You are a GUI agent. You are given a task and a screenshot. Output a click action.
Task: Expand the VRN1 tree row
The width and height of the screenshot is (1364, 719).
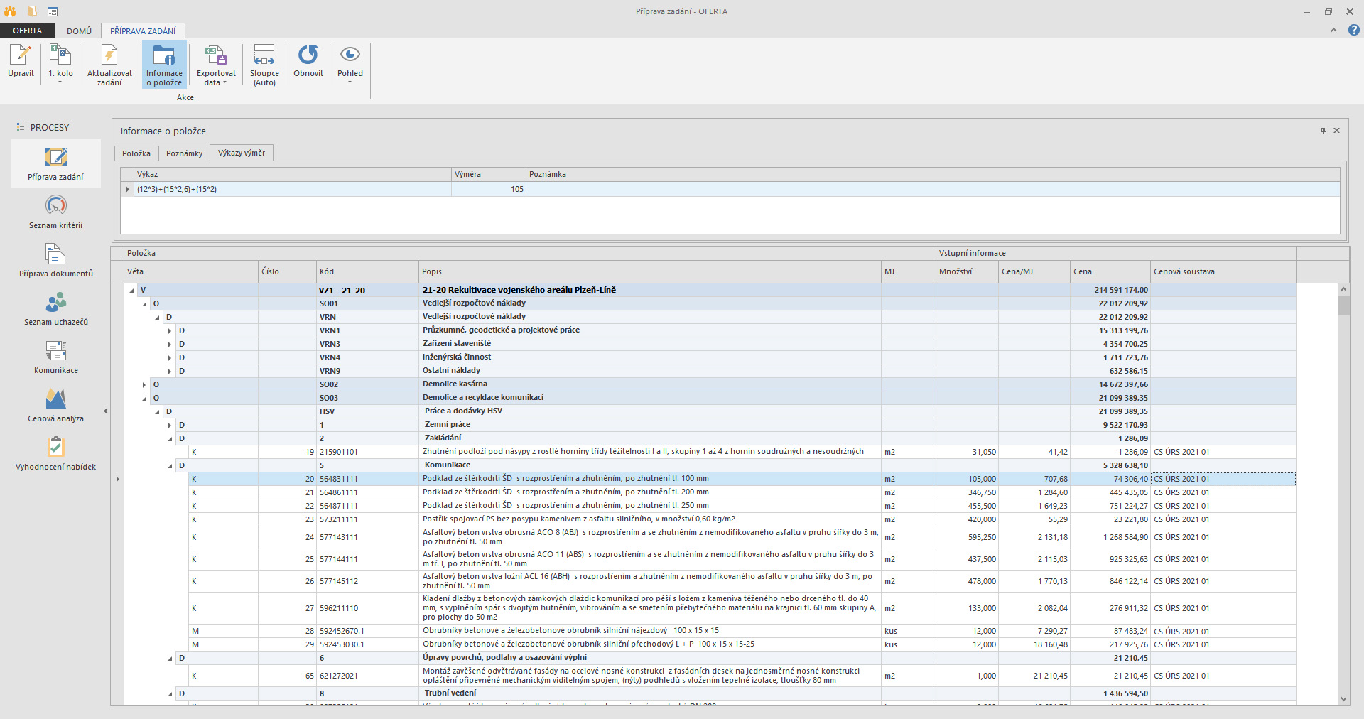pos(170,330)
